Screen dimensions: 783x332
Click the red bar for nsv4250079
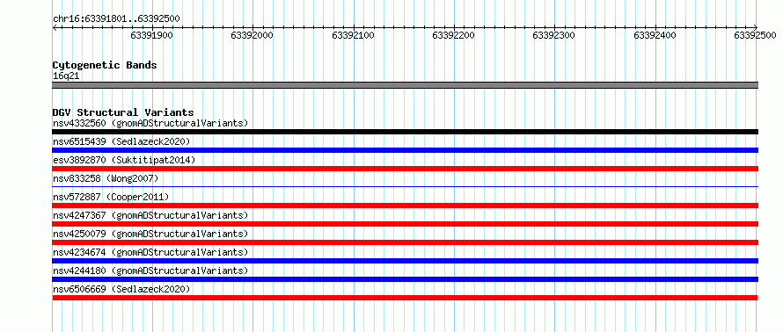tap(406, 242)
